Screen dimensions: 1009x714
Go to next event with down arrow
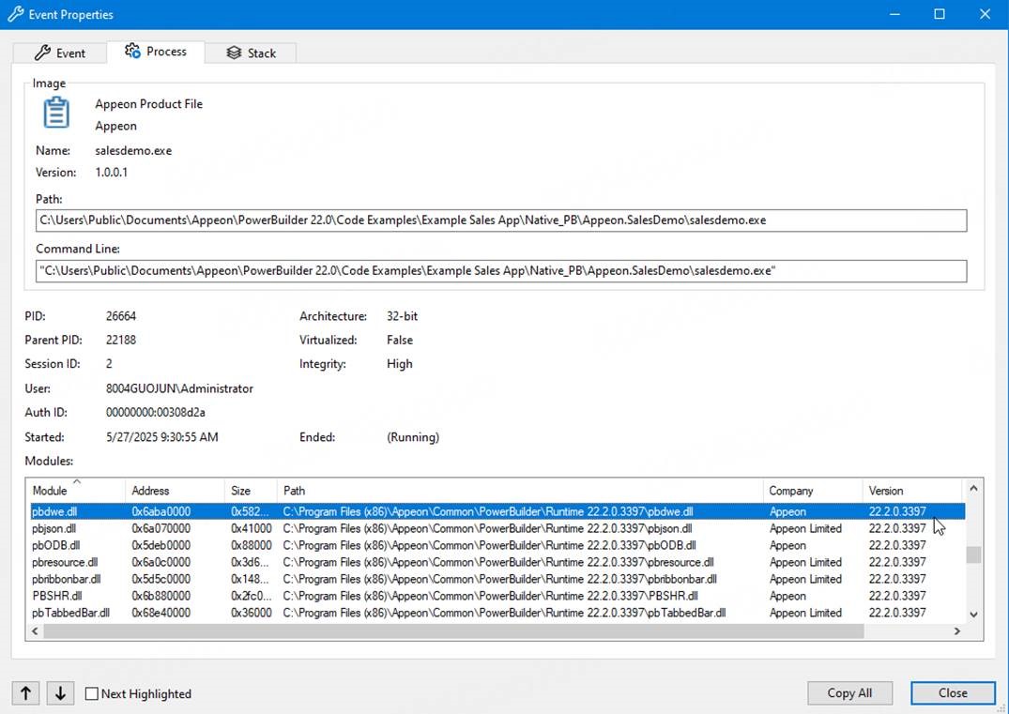[60, 692]
